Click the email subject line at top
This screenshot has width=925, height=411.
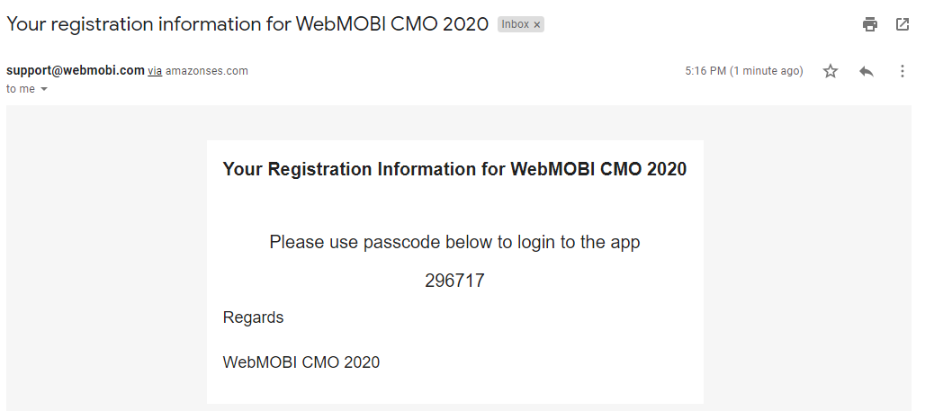247,23
